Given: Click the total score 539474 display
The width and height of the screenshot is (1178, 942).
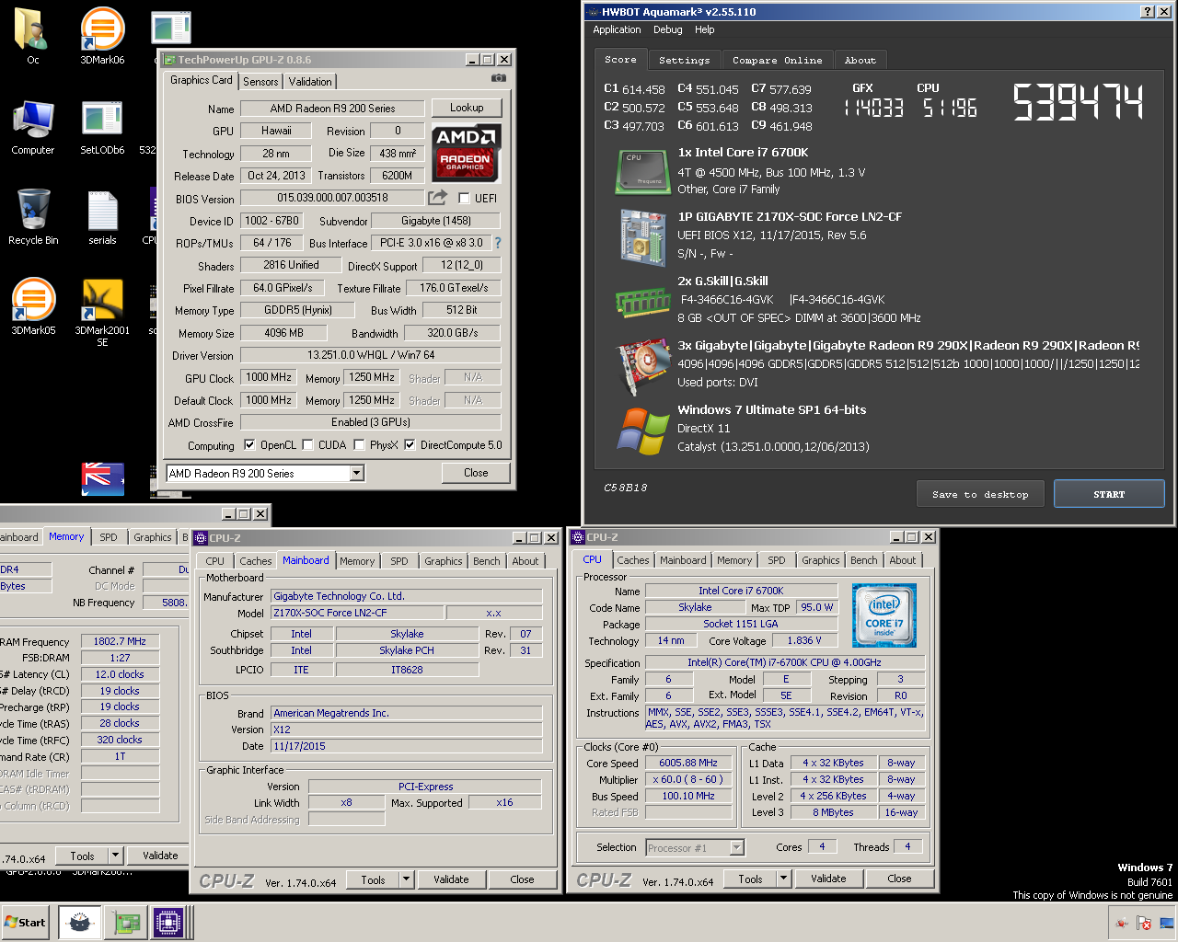Looking at the screenshot, I should point(1078,102).
